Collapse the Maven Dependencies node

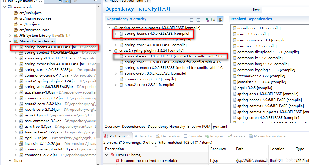coord(10,42)
